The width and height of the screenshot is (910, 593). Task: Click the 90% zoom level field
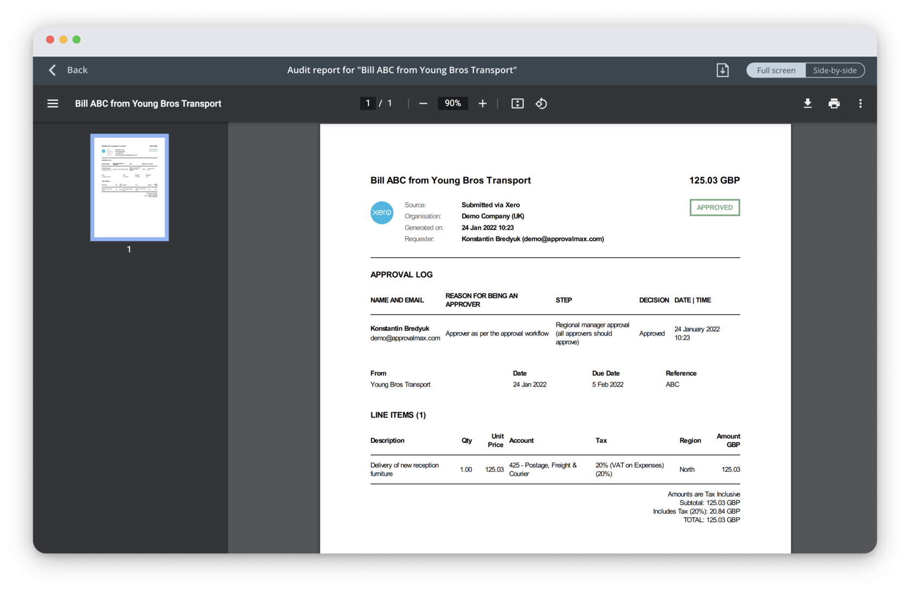coord(453,103)
